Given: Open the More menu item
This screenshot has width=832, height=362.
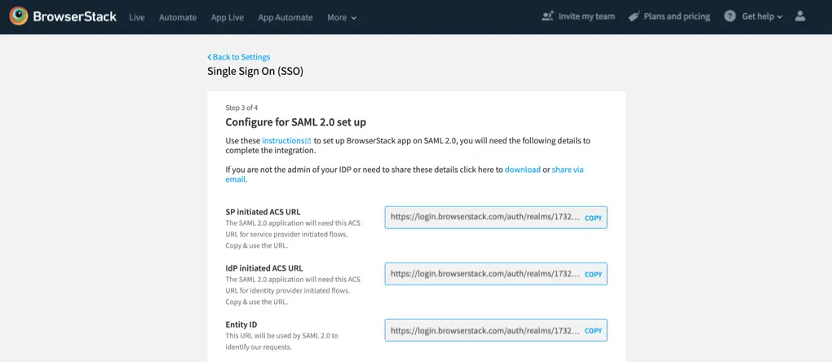Looking at the screenshot, I should click(342, 17).
